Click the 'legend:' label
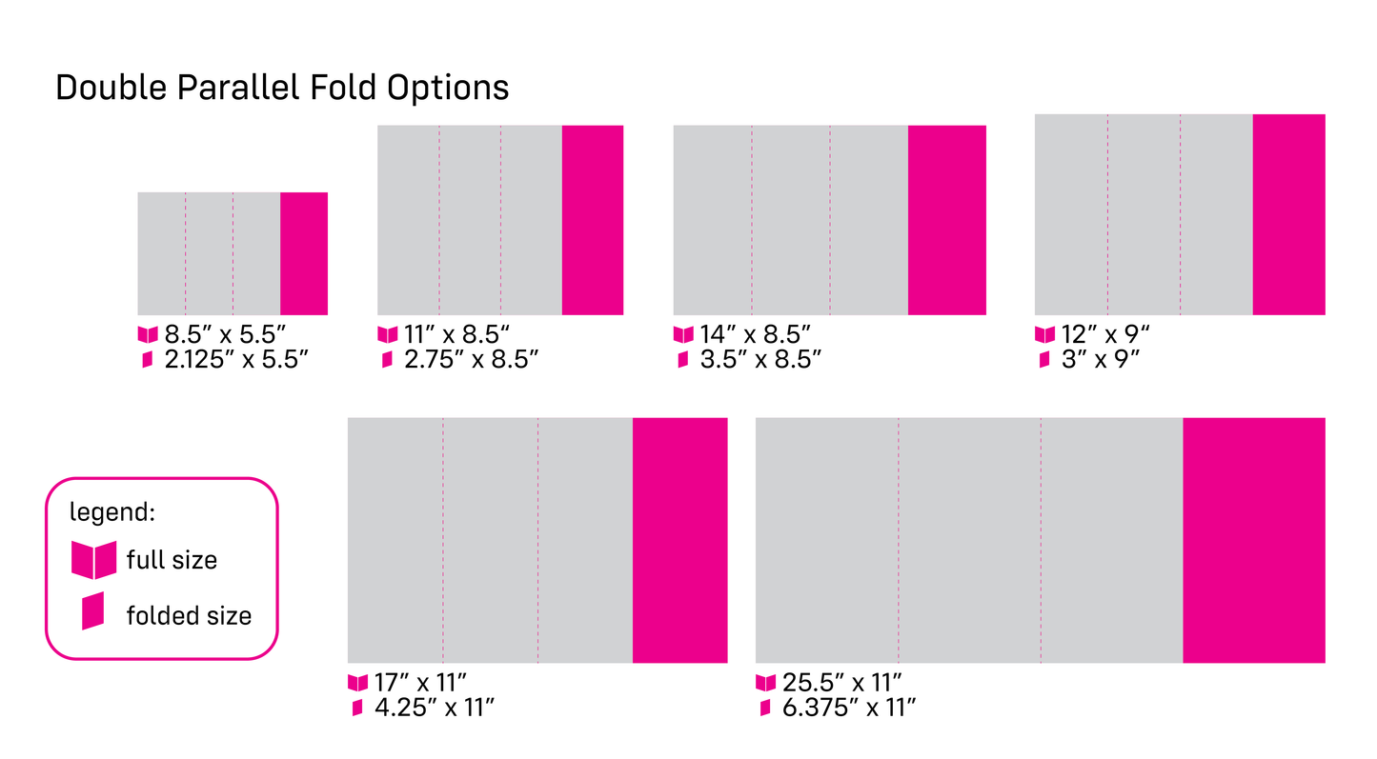This screenshot has height=759, width=1377. [x=112, y=512]
